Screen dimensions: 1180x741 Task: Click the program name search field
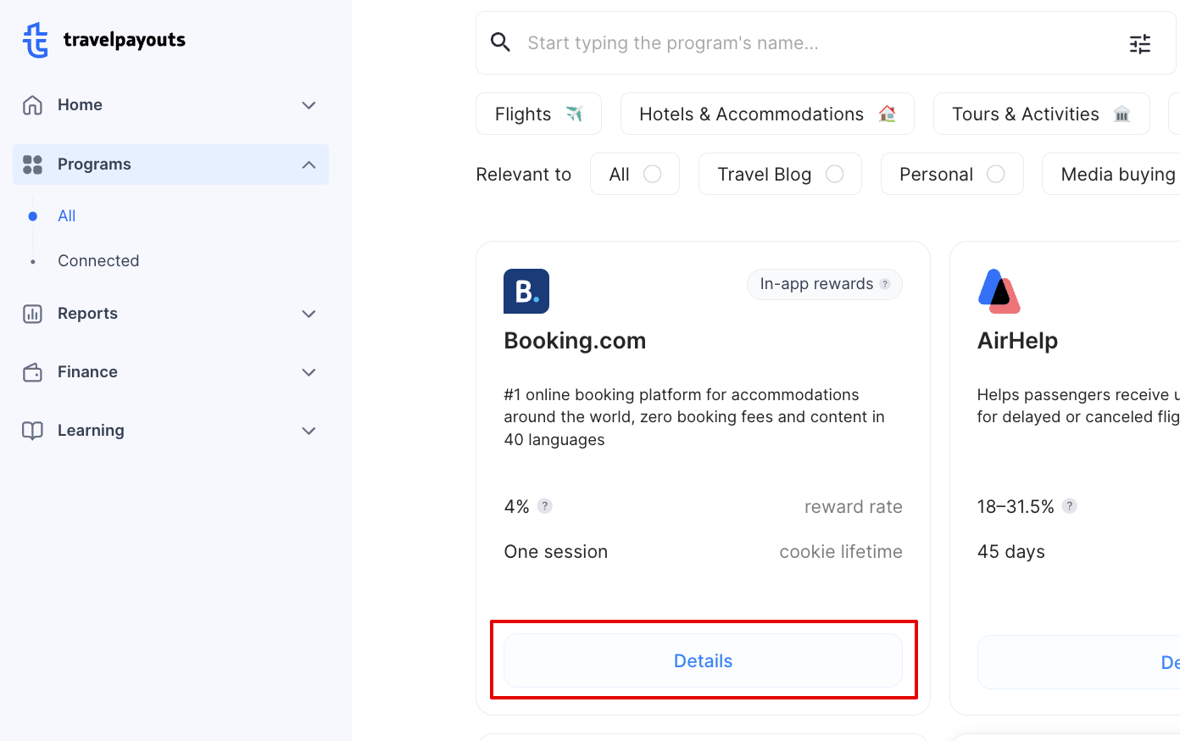[x=826, y=43]
